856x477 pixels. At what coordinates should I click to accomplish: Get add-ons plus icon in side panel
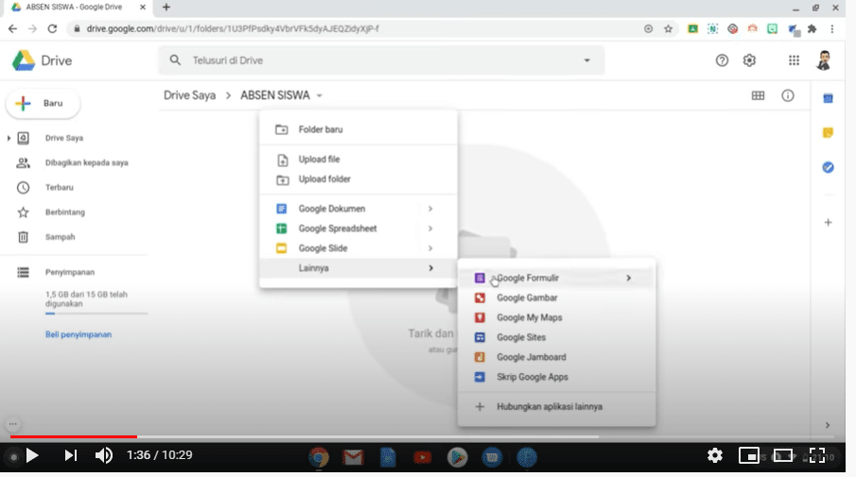(x=829, y=222)
